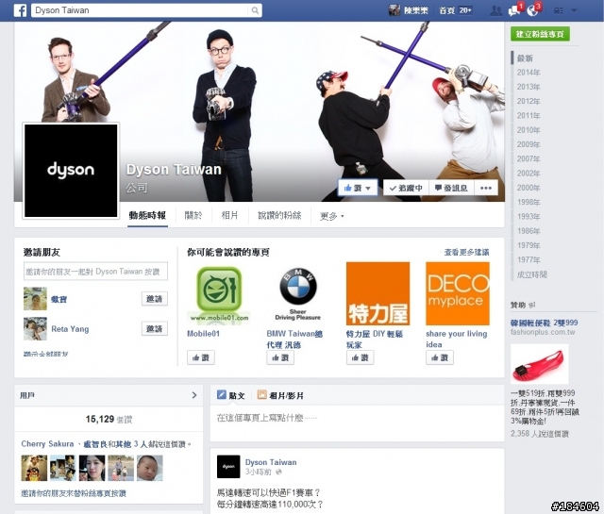Open the DECO myplace page logo
The image size is (604, 514).
click(x=458, y=293)
